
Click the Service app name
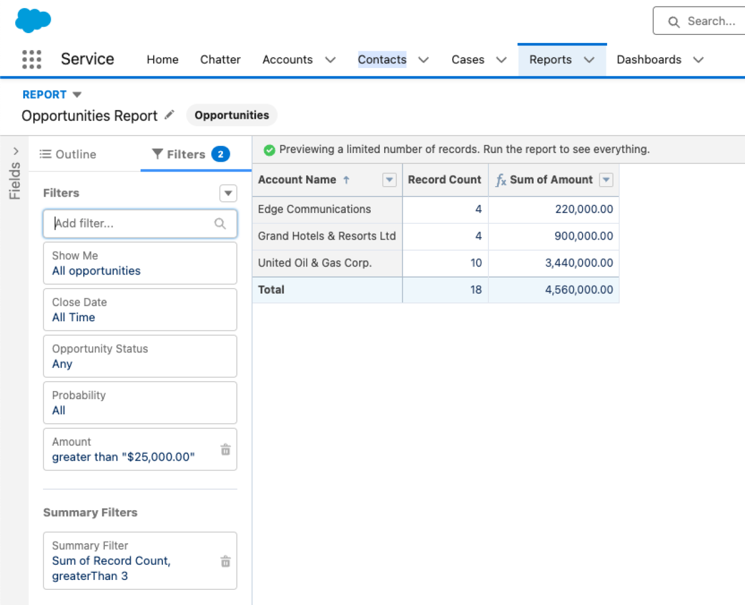click(87, 59)
